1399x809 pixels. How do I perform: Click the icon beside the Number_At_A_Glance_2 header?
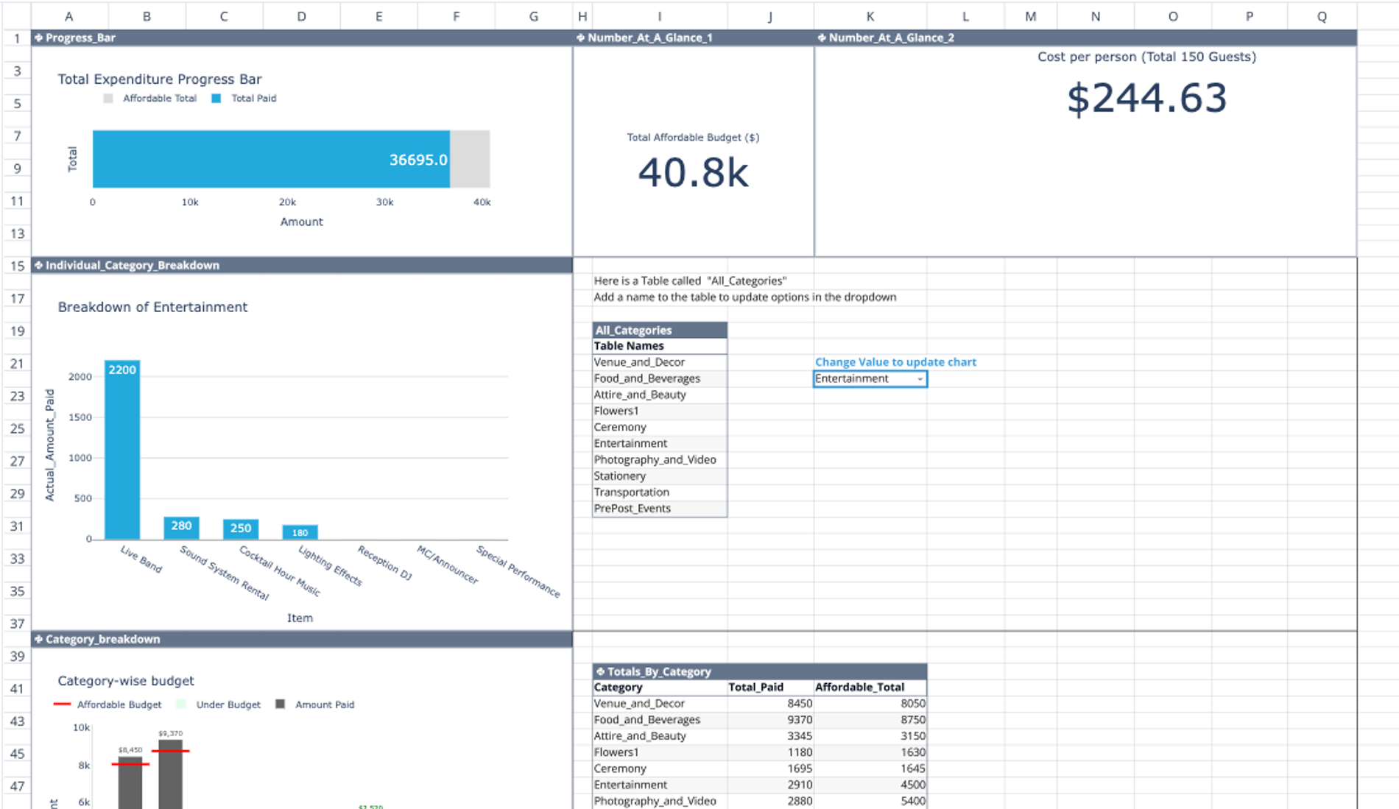[x=822, y=38]
